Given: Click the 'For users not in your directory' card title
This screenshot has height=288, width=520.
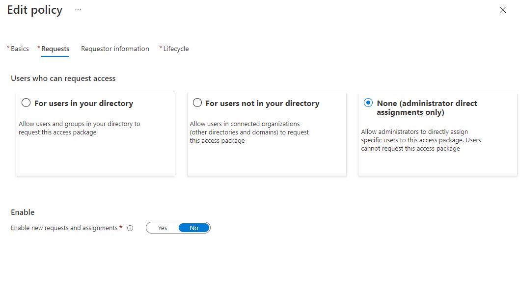Looking at the screenshot, I should 262,104.
